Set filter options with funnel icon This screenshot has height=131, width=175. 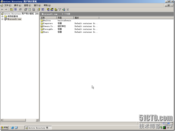tap(60, 9)
